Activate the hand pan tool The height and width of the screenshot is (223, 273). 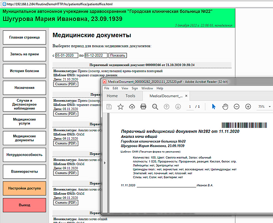225,107
